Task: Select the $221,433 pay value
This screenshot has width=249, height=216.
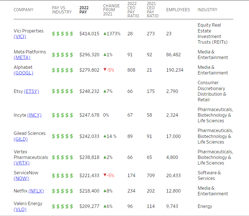Action: click(89, 175)
